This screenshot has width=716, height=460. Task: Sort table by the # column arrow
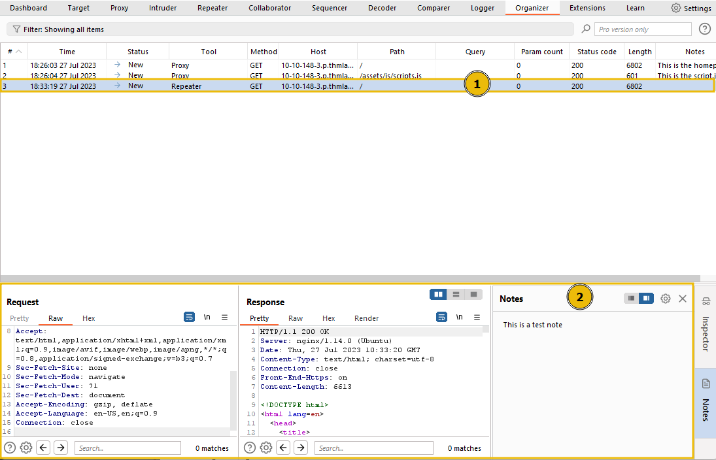tap(18, 52)
